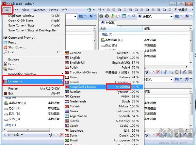Image resolution: width=196 pixels, height=145 pixels.
Task: Choose Run... in the File menu
Action: tap(33, 42)
